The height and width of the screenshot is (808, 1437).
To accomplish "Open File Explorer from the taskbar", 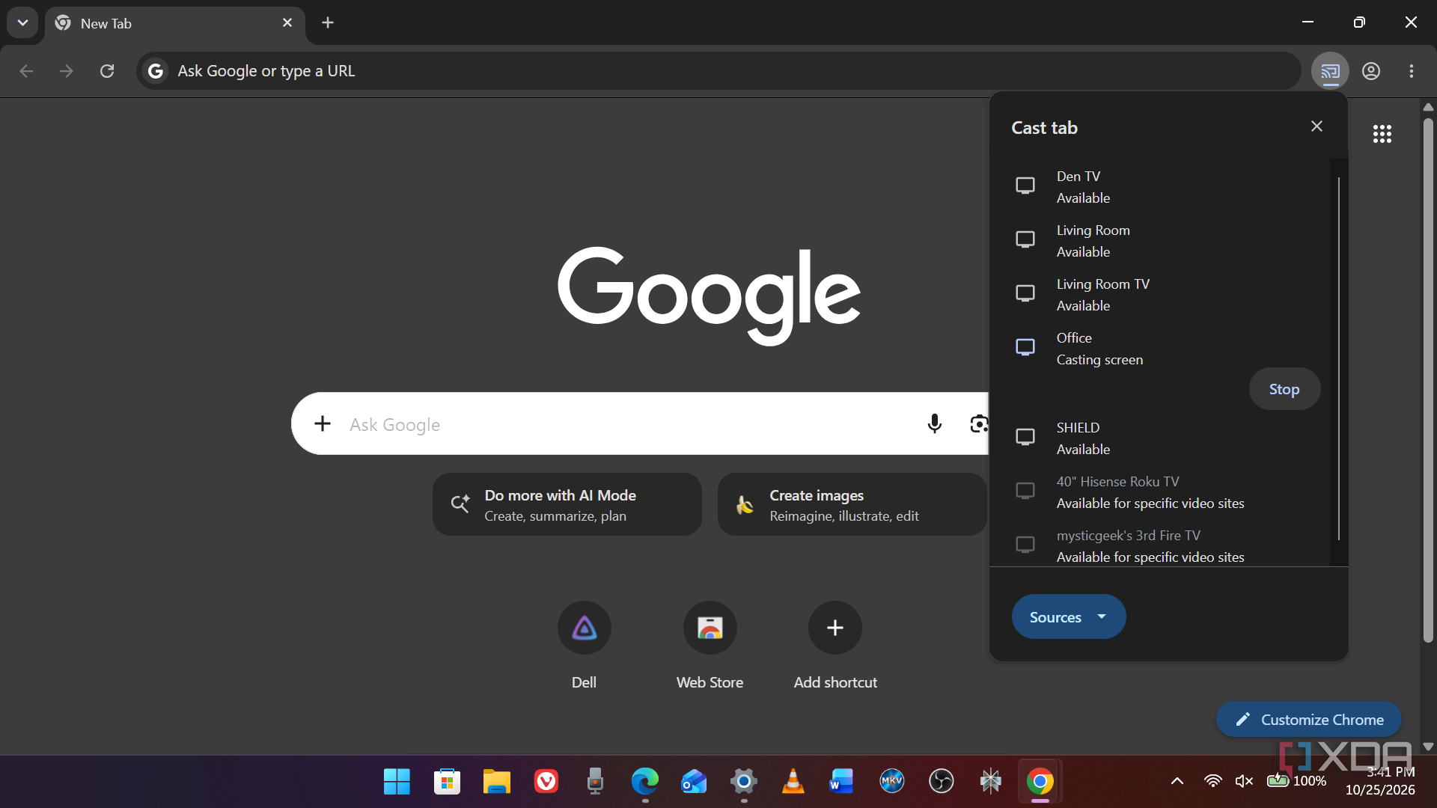I will click(496, 782).
